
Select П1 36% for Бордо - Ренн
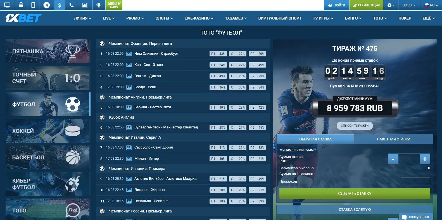click(x=218, y=87)
